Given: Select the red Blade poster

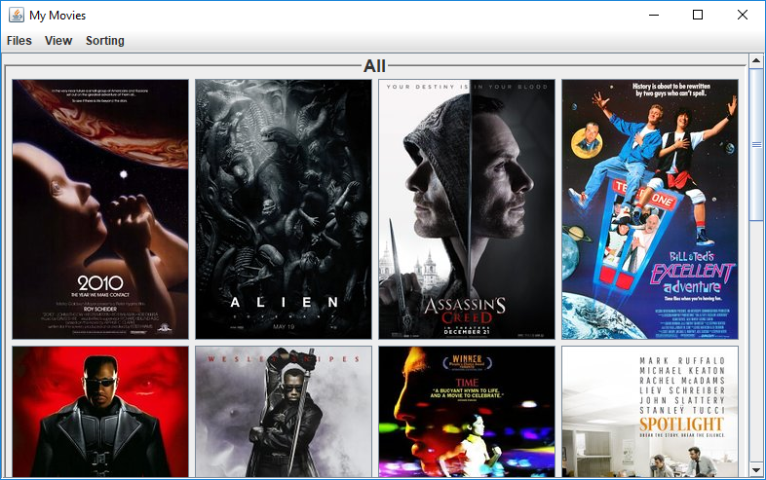Looking at the screenshot, I should [100, 412].
